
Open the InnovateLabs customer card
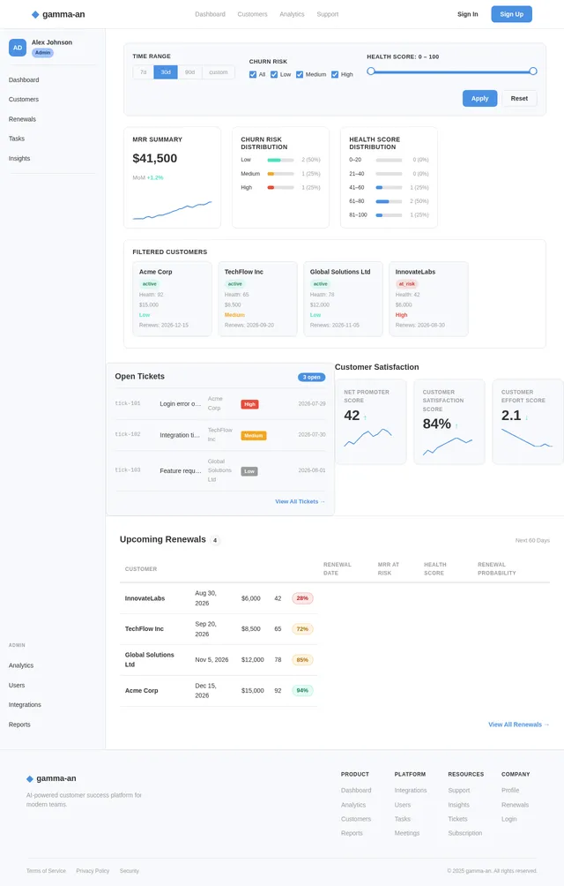tap(428, 299)
